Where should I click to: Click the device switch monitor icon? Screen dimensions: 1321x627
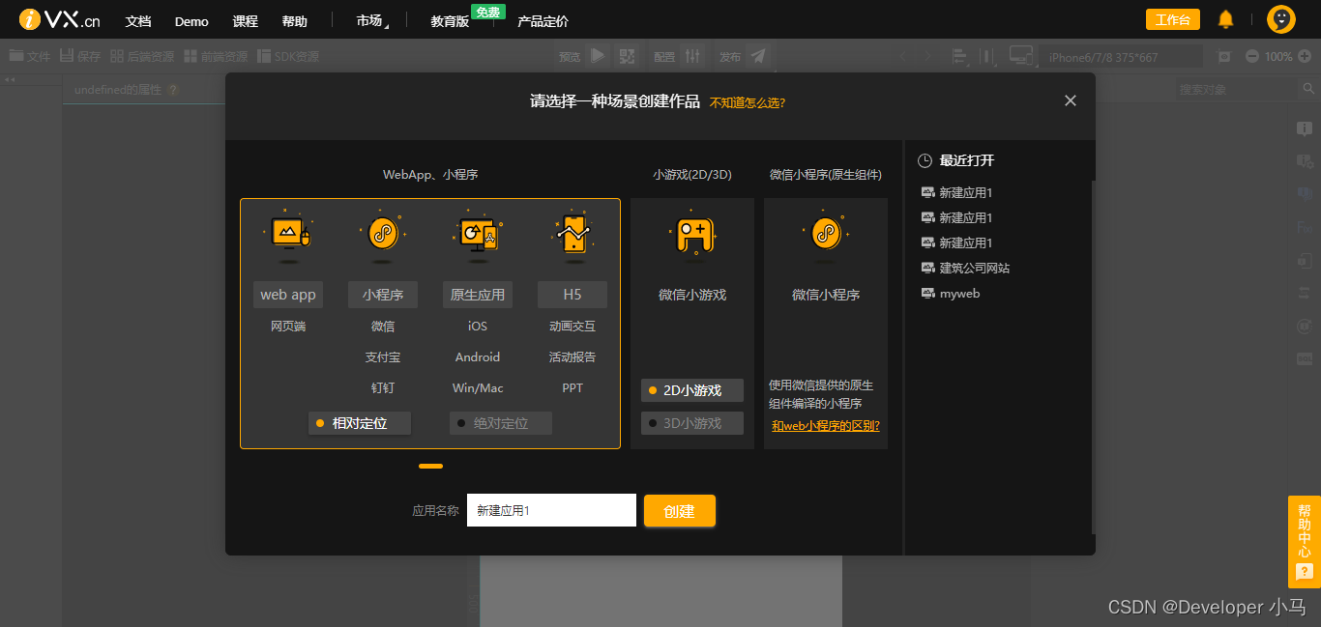(x=1021, y=56)
